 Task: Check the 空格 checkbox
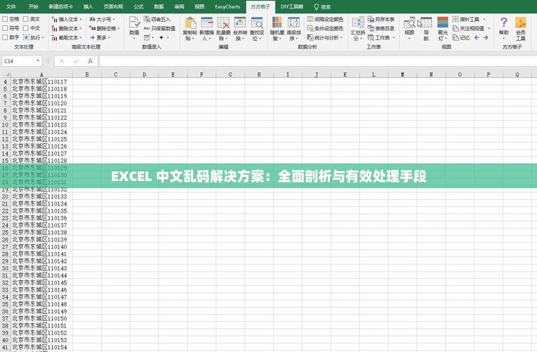[x=5, y=19]
